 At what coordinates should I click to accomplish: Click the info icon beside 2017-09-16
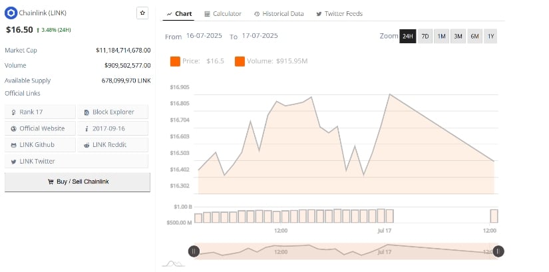[87, 129]
